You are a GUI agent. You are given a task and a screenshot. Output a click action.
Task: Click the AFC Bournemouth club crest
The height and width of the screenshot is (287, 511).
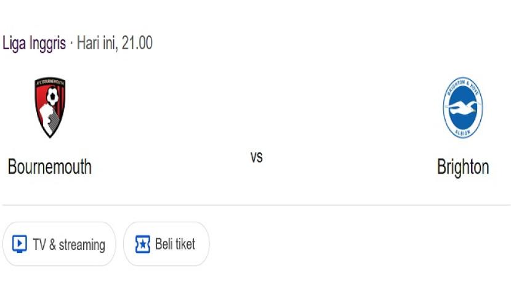click(50, 107)
